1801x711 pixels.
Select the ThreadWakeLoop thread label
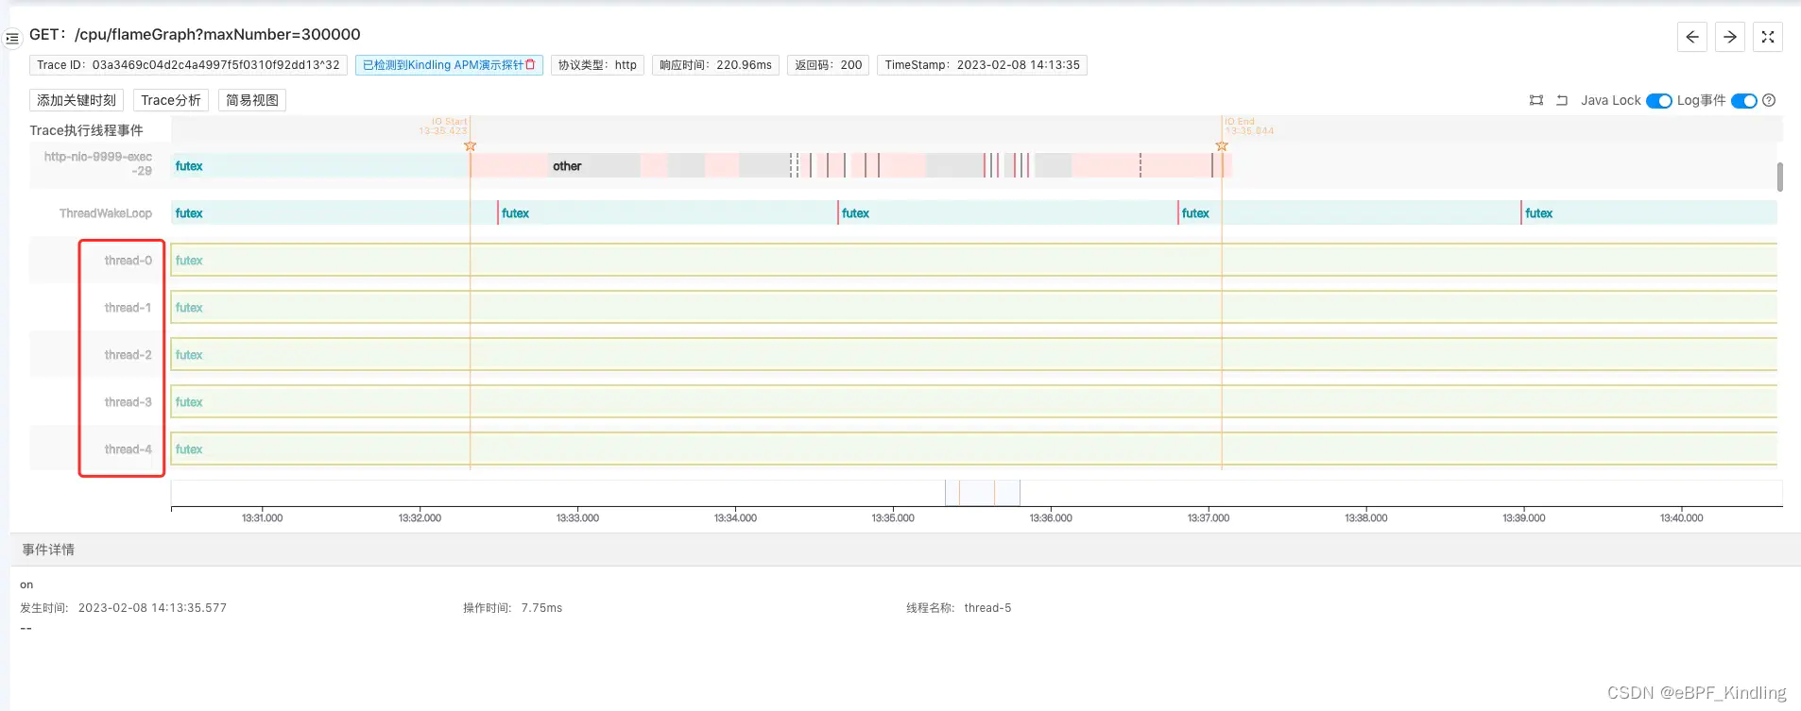pos(105,213)
